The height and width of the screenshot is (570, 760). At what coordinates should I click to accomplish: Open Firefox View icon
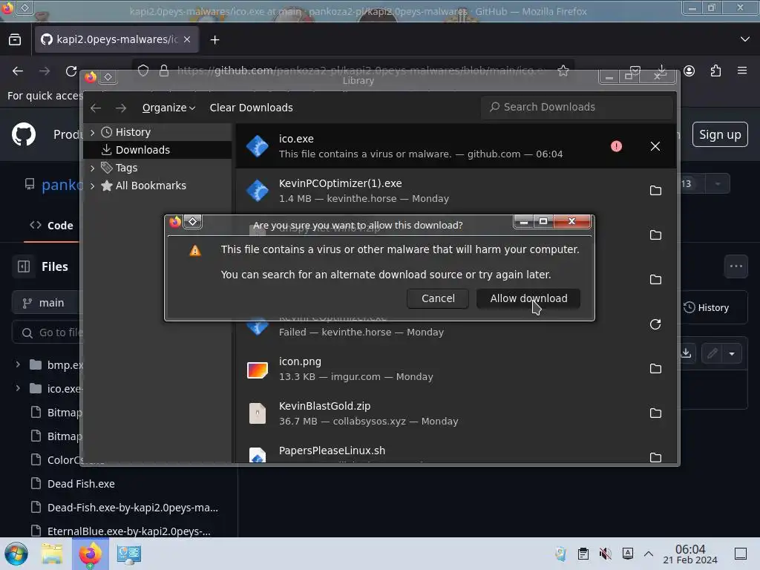click(x=15, y=39)
